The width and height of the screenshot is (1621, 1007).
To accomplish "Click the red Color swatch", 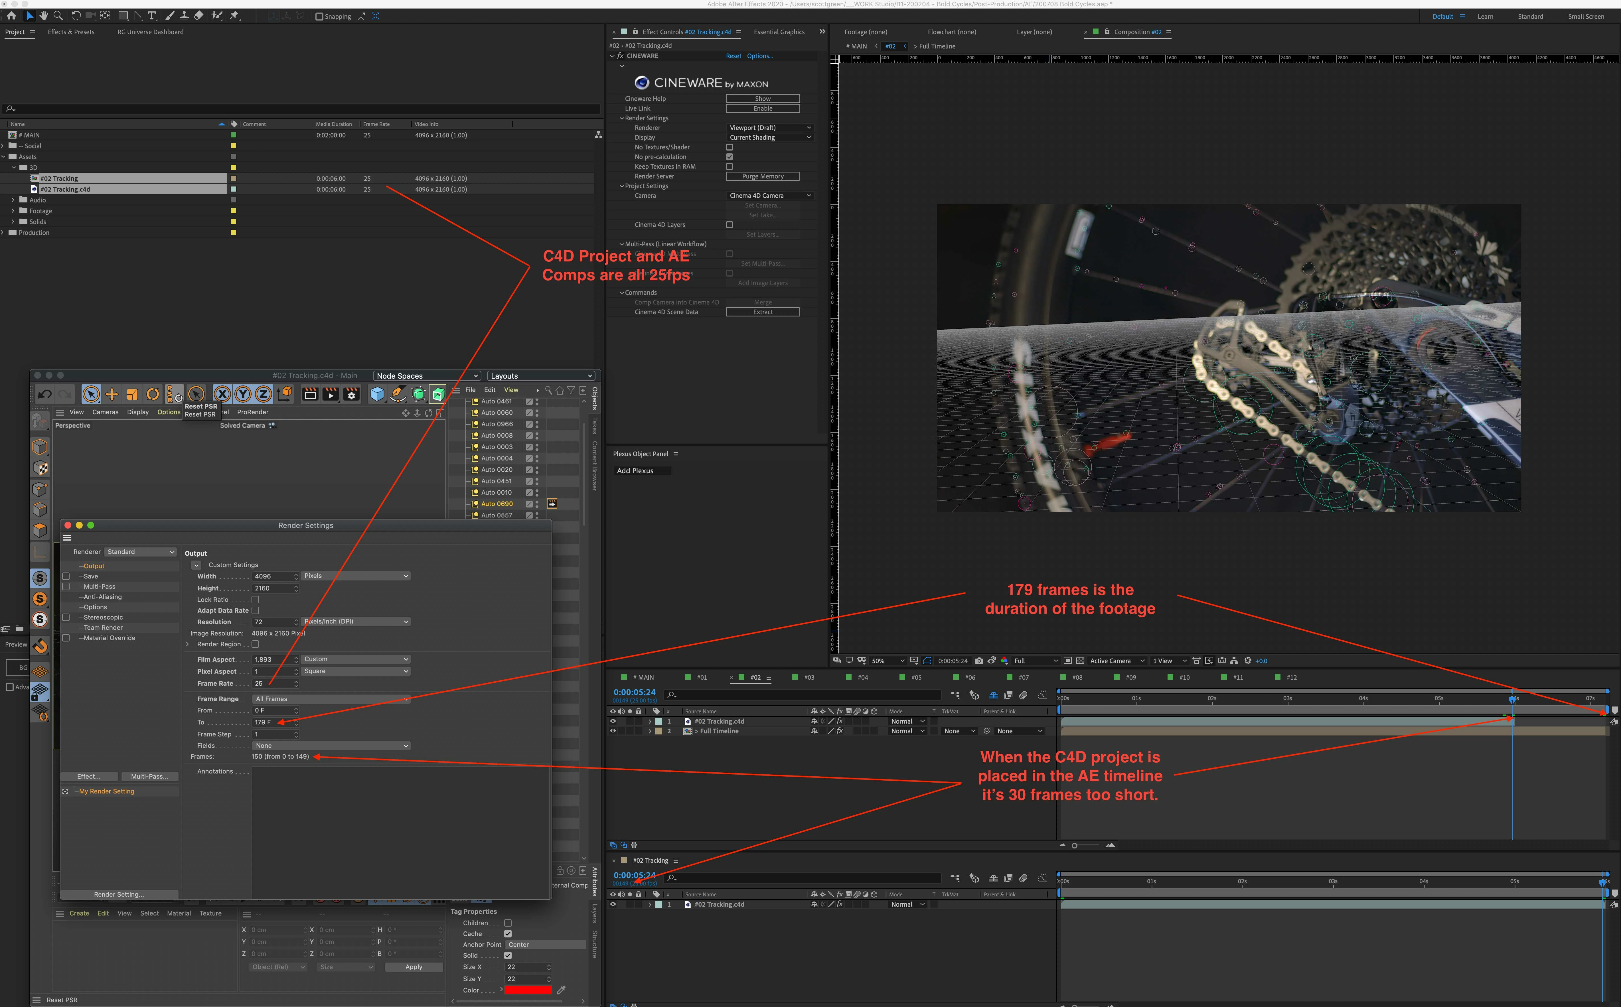I will pos(528,990).
